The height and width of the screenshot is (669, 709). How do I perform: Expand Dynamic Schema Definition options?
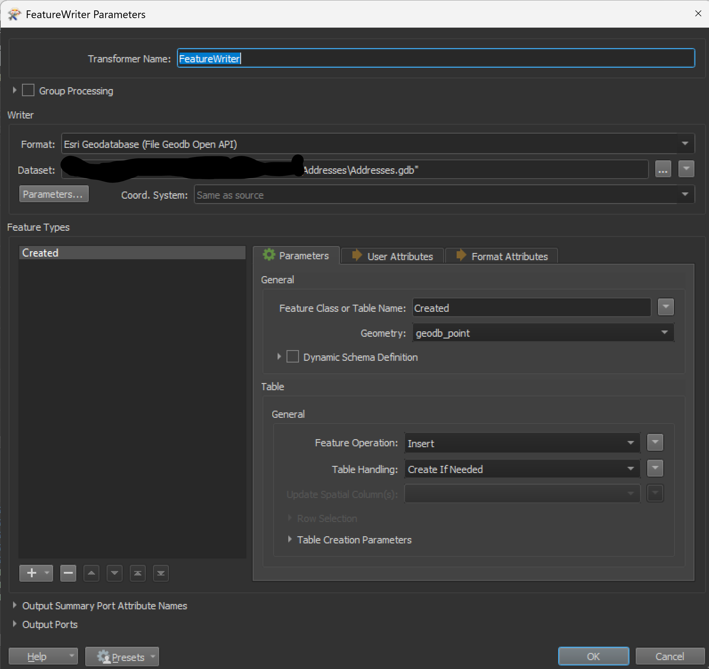coord(279,357)
